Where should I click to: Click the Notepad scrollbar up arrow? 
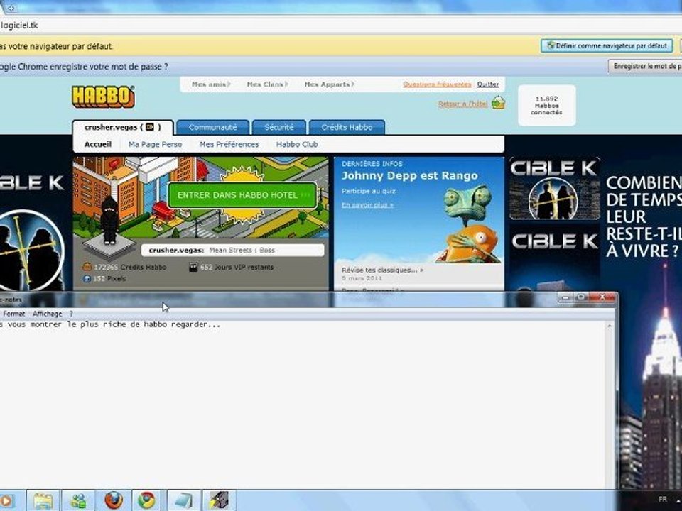point(610,326)
